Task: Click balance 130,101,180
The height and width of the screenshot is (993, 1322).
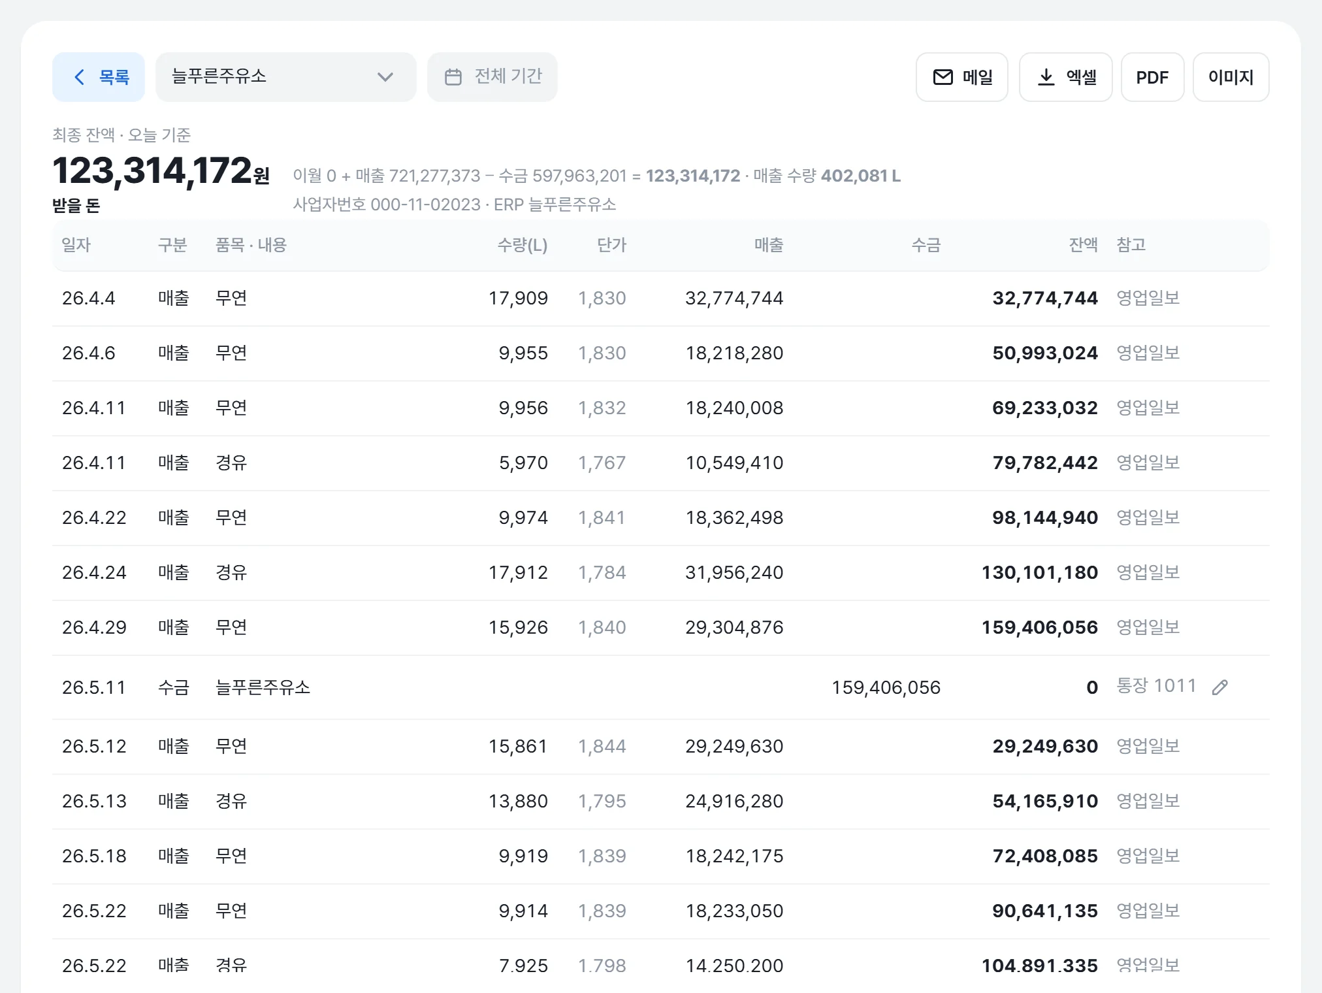Action: 1040,573
